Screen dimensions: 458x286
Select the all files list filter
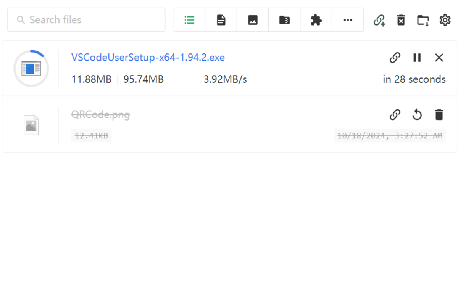tap(189, 20)
